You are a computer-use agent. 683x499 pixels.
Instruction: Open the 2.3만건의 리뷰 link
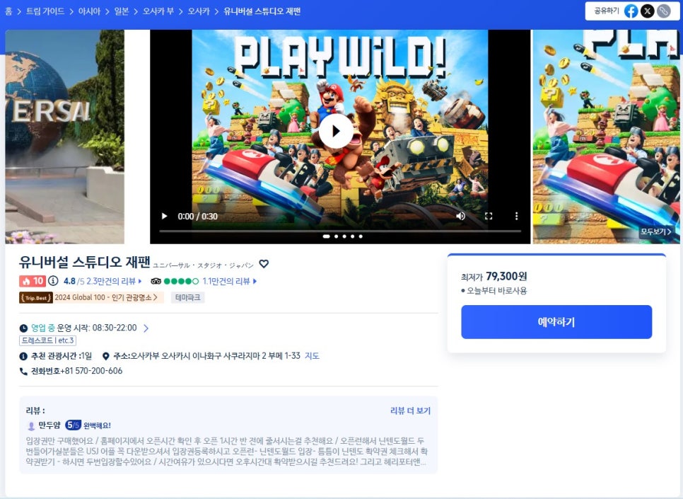click(x=114, y=281)
